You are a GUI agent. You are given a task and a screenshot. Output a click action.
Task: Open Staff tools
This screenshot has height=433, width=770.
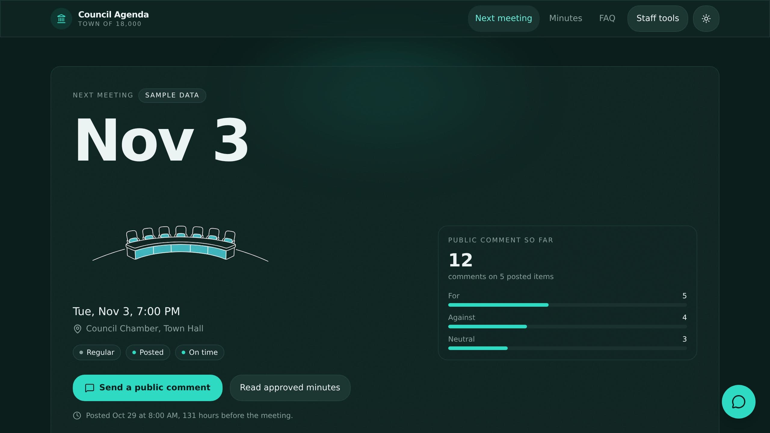pyautogui.click(x=658, y=18)
